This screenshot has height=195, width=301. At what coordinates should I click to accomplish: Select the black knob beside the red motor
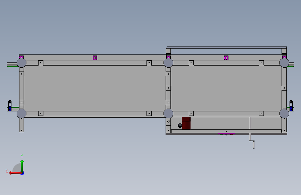coord(180,126)
